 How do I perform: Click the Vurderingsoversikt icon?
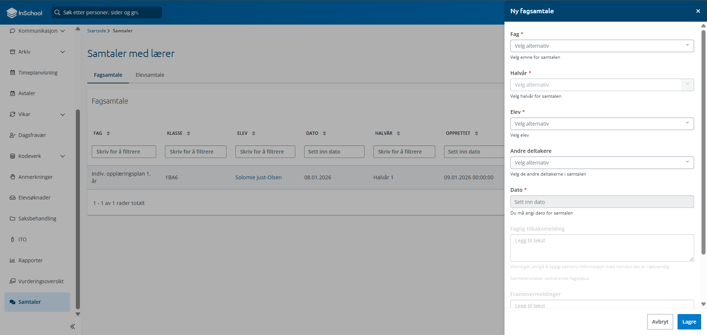tap(13, 281)
